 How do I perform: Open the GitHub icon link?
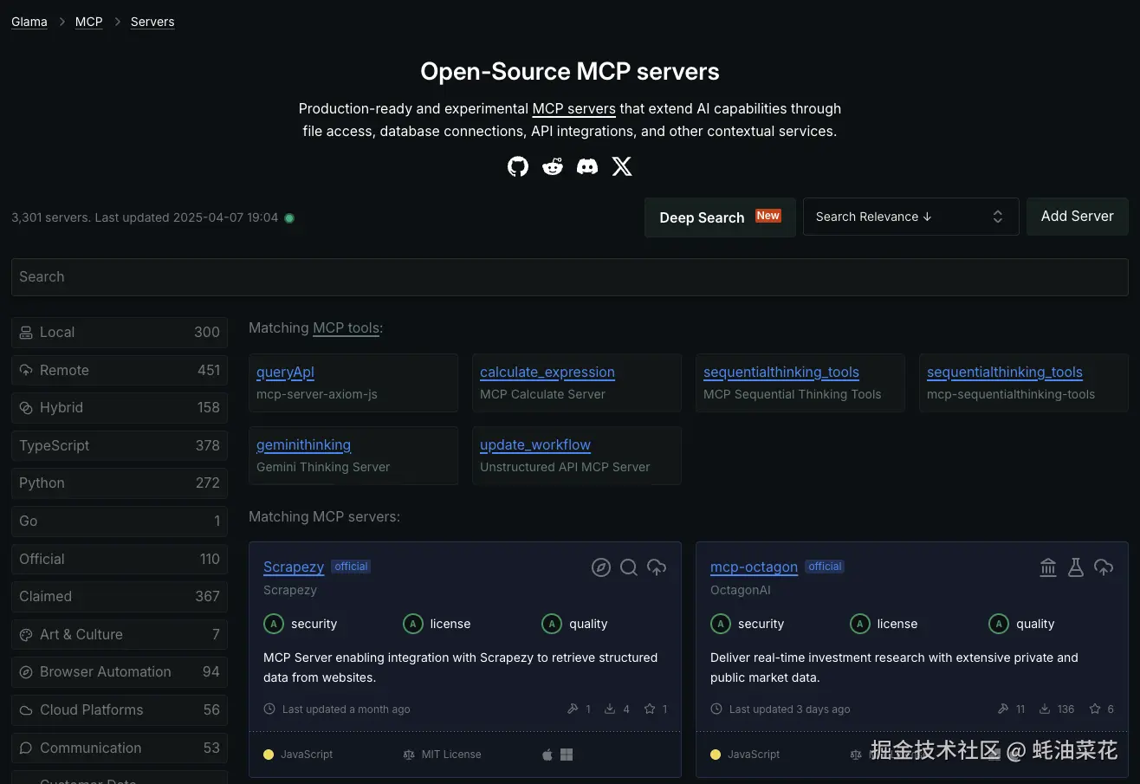(x=518, y=166)
